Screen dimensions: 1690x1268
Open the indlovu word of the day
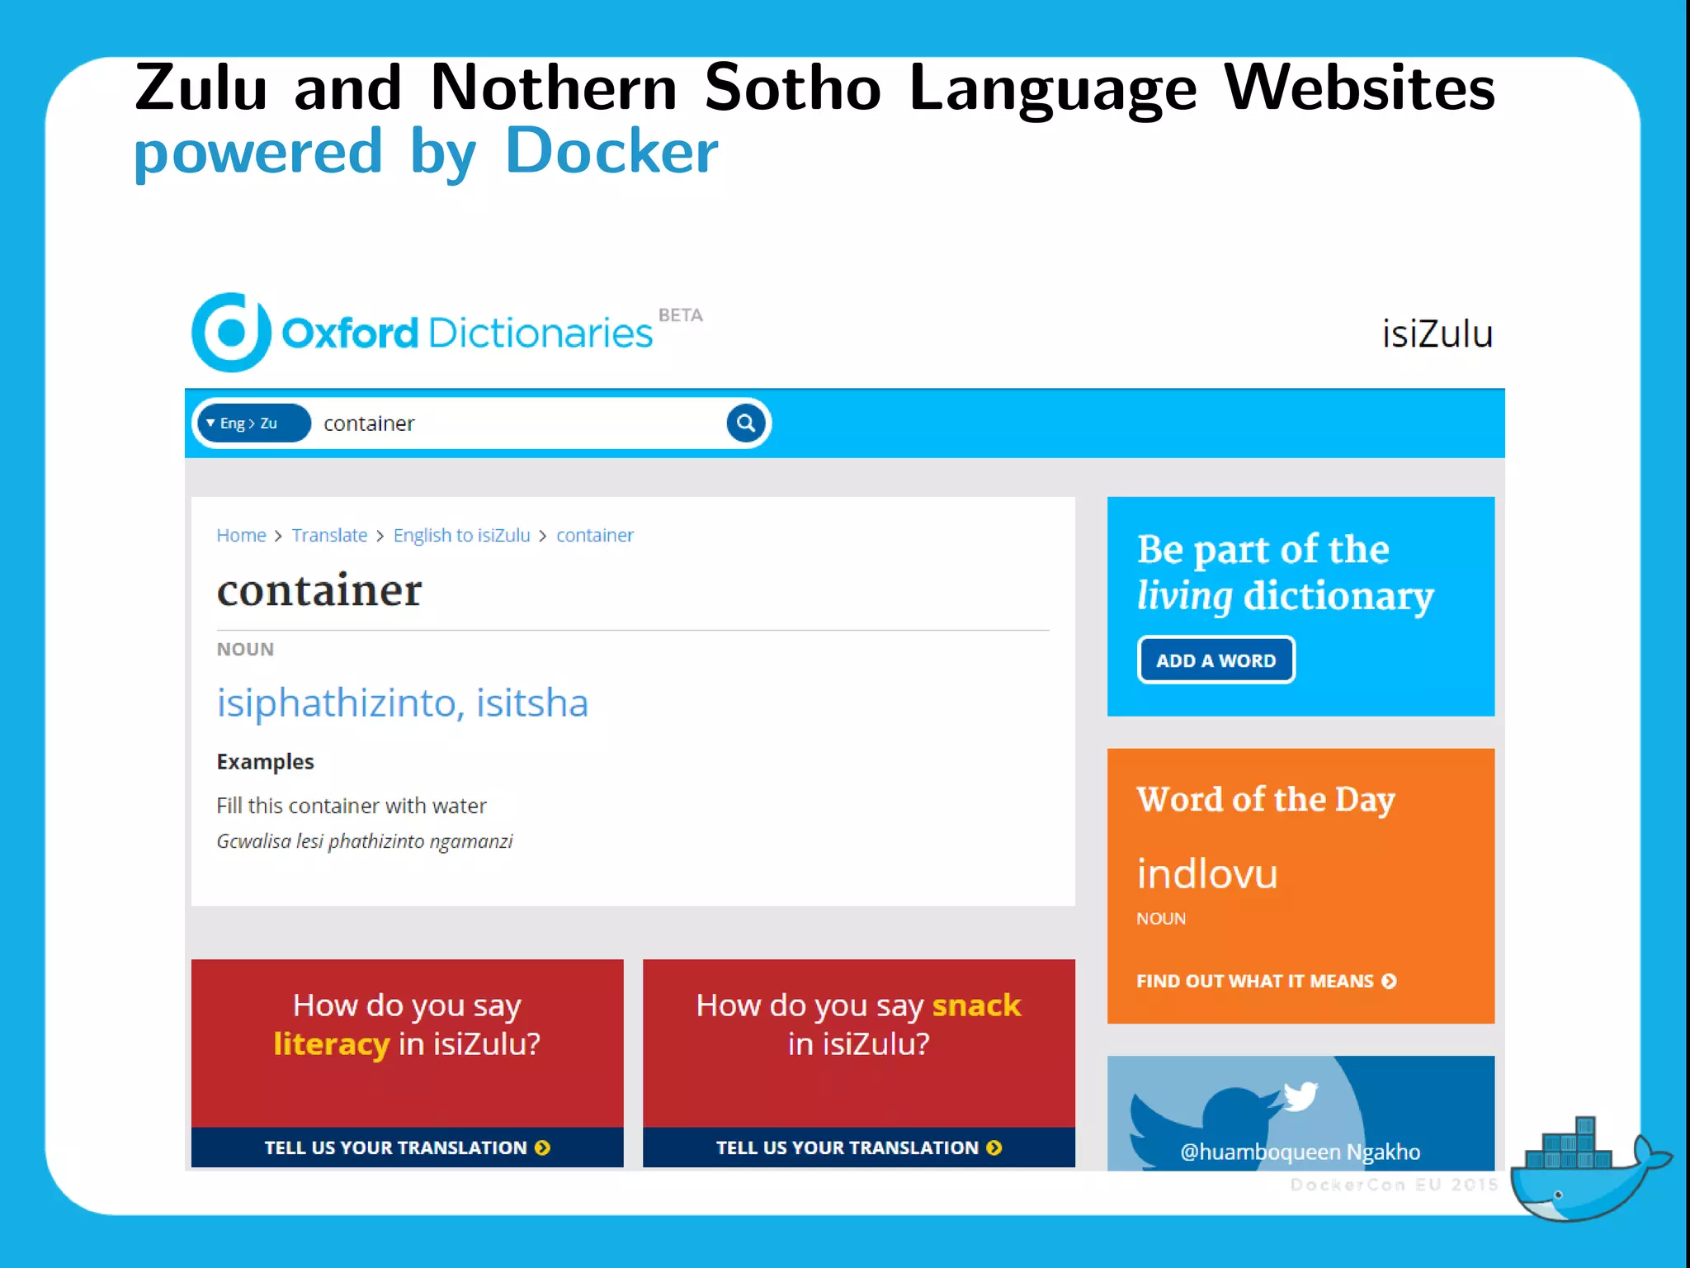(1206, 873)
